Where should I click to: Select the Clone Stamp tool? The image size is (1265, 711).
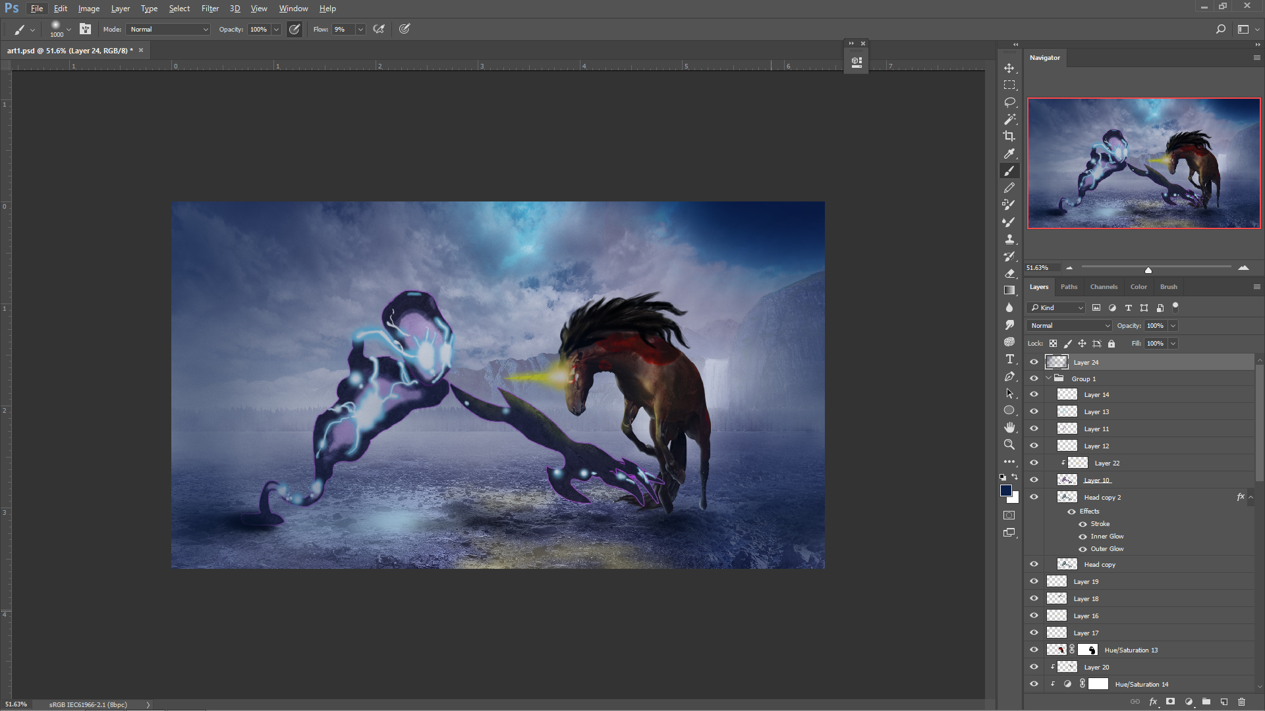(1009, 240)
